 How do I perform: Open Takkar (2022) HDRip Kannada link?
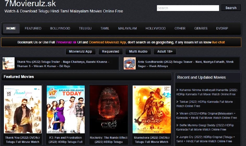(x=204, y=104)
